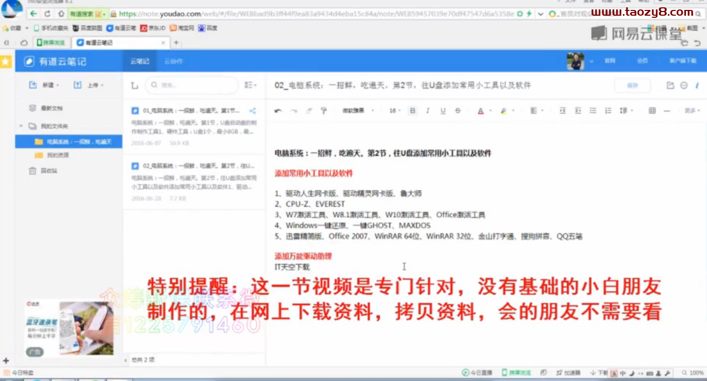This screenshot has width=707, height=381.
Task: Open note 01_电脑系统 第1节
Action: (194, 126)
